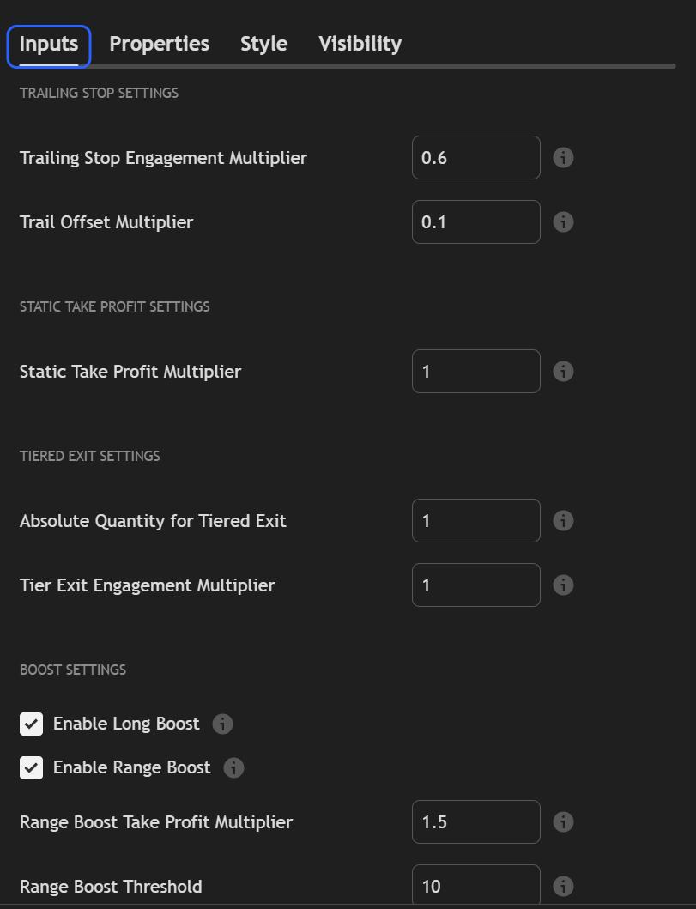The image size is (696, 909).
Task: Click info icon for Absolute Quantity for Tiered Exit
Action: (563, 521)
